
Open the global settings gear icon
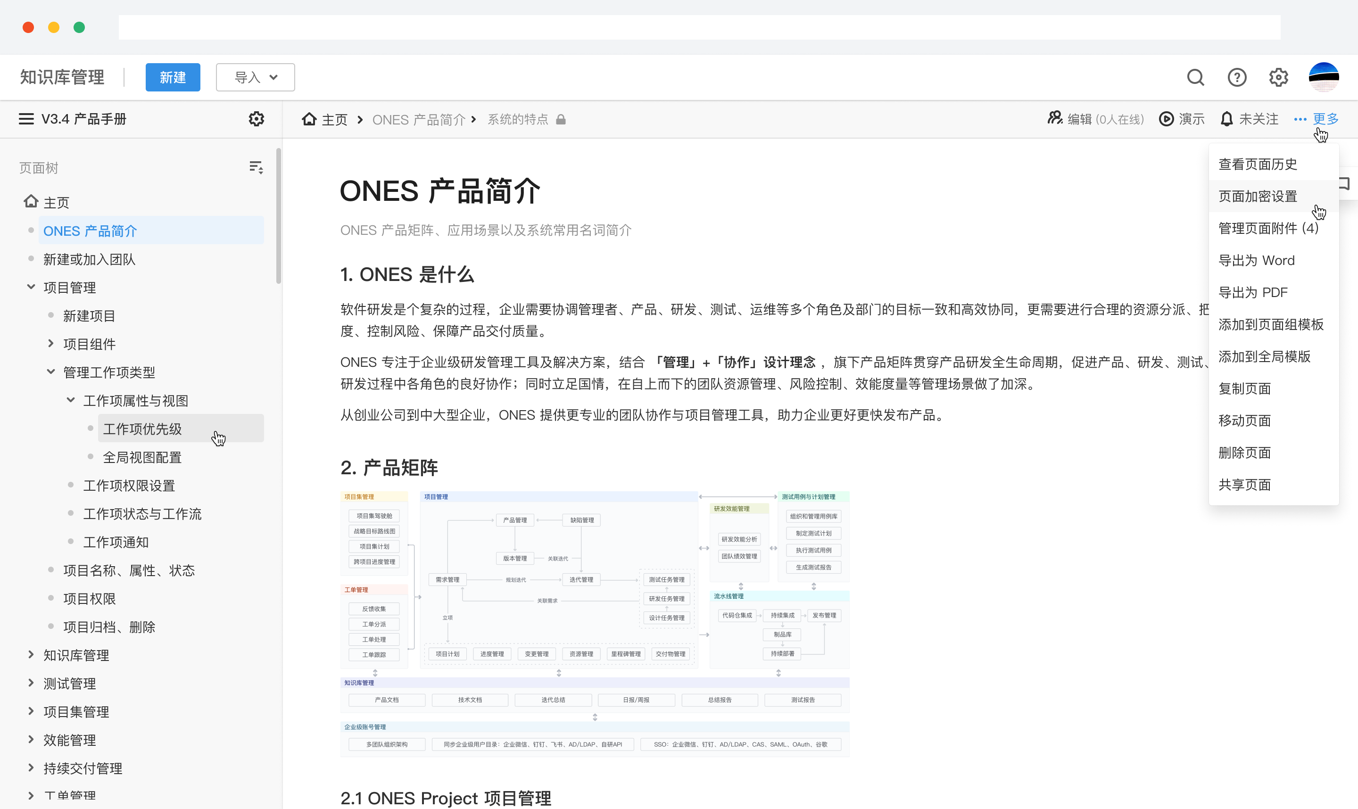(x=1278, y=77)
